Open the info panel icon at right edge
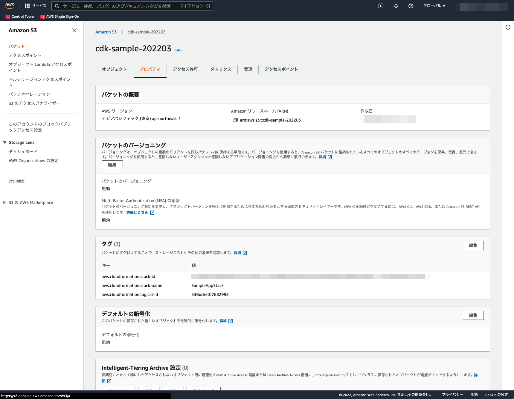514x399 pixels. (508, 27)
